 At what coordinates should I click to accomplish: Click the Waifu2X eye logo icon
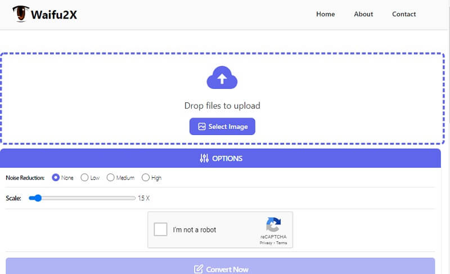click(x=20, y=14)
